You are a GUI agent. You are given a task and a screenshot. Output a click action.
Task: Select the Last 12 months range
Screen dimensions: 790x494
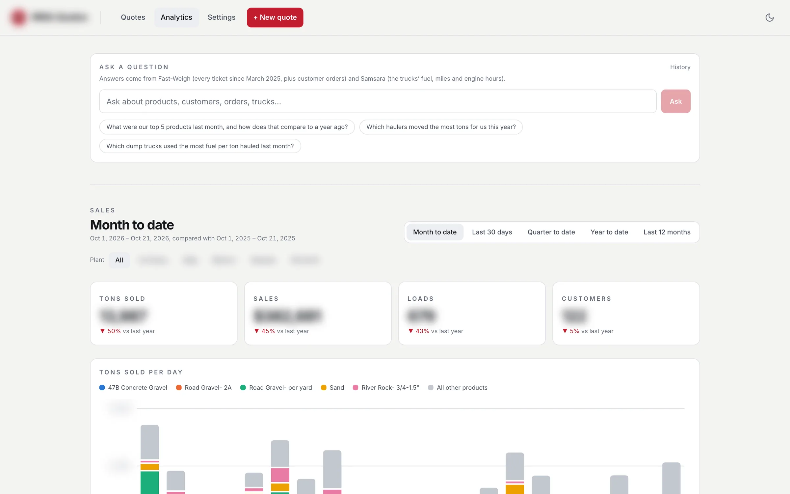667,232
